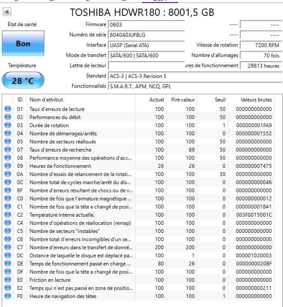Select row Nombre de secteurs réalloués
The image size is (283, 307).
[138, 141]
